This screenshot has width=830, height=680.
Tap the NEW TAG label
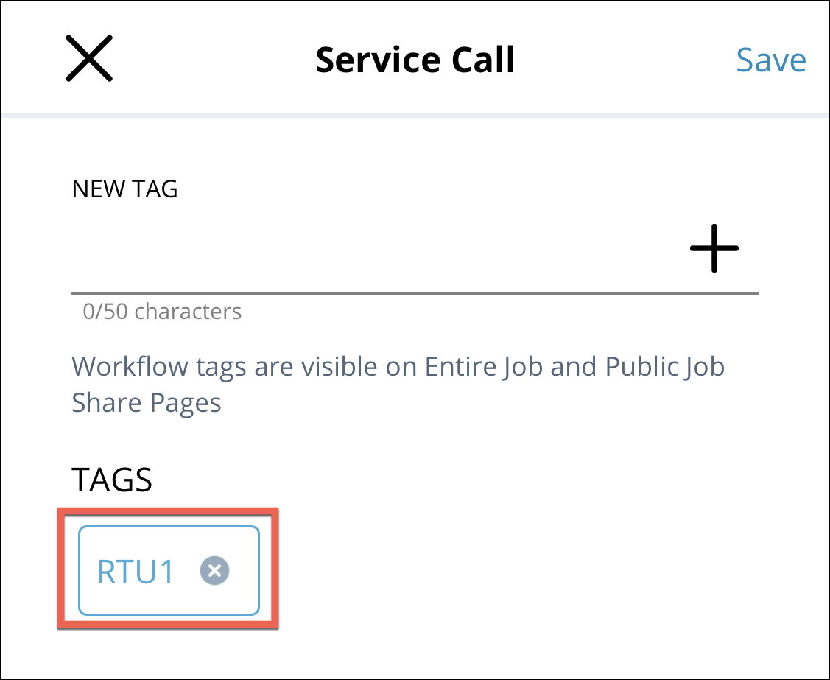click(x=124, y=189)
